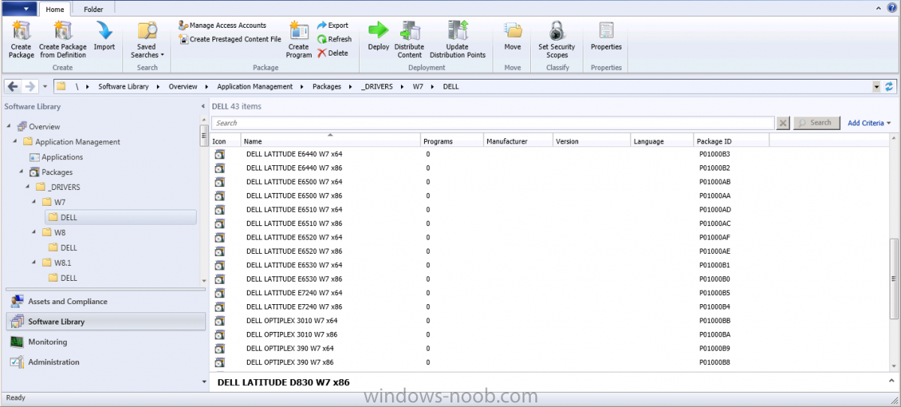Click Package ID P01000B1 cell
The height and width of the screenshot is (407, 901).
(714, 265)
